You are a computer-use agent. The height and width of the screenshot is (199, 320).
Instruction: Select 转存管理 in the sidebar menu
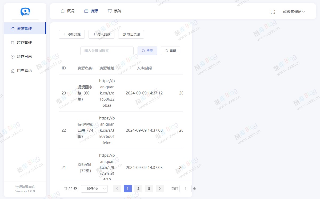25,43
